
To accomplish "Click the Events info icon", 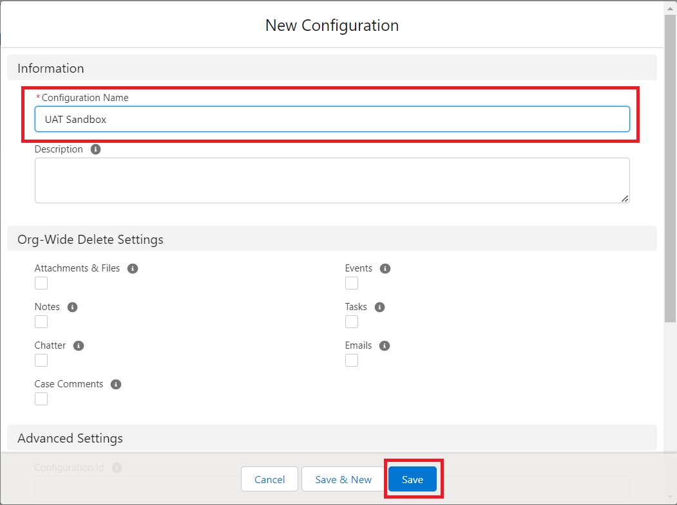I will [385, 268].
